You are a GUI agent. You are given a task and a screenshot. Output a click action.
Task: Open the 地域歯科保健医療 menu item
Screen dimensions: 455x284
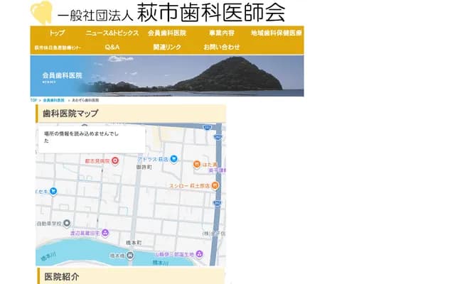click(x=277, y=33)
